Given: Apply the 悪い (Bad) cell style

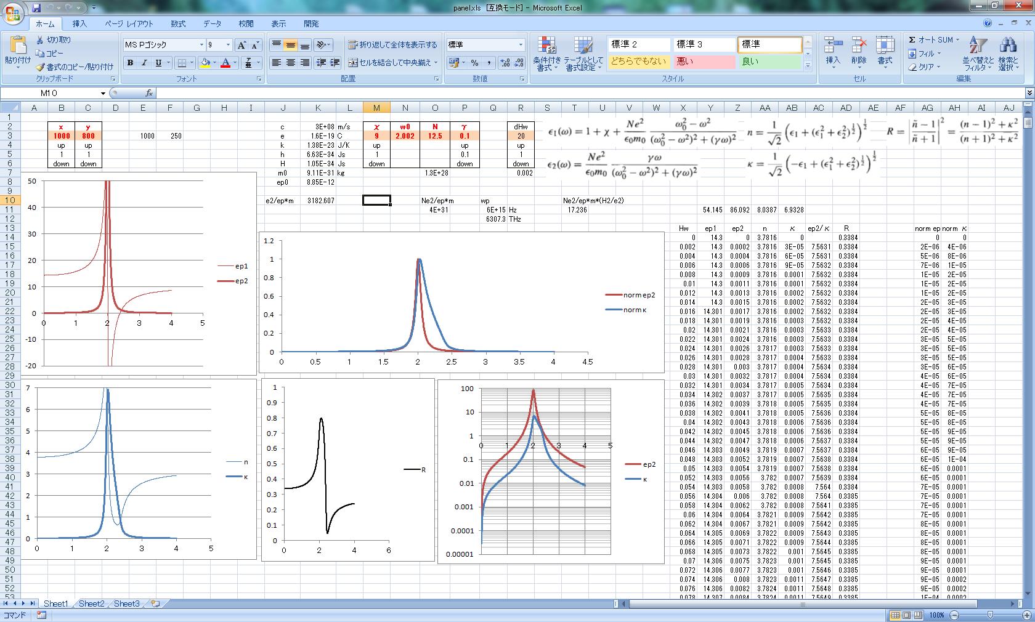Looking at the screenshot, I should coord(704,62).
